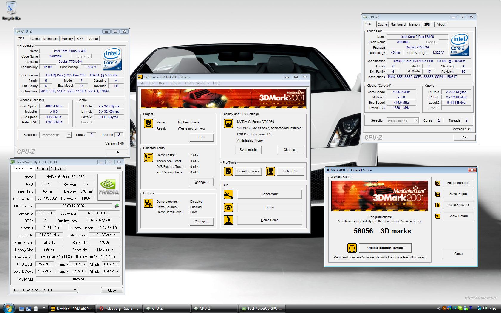Open the Windows Start orb

point(8,308)
